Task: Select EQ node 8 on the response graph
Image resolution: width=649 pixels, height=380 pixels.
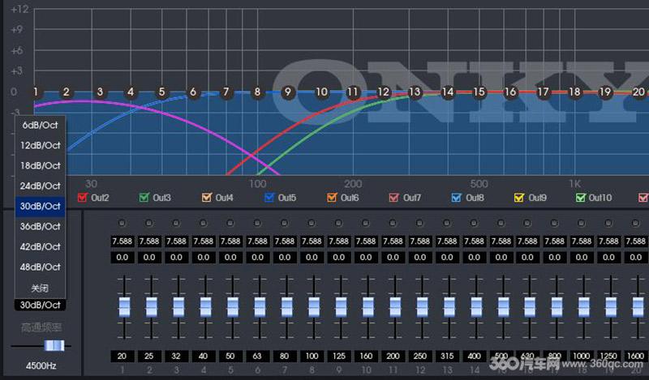Action: coord(257,92)
